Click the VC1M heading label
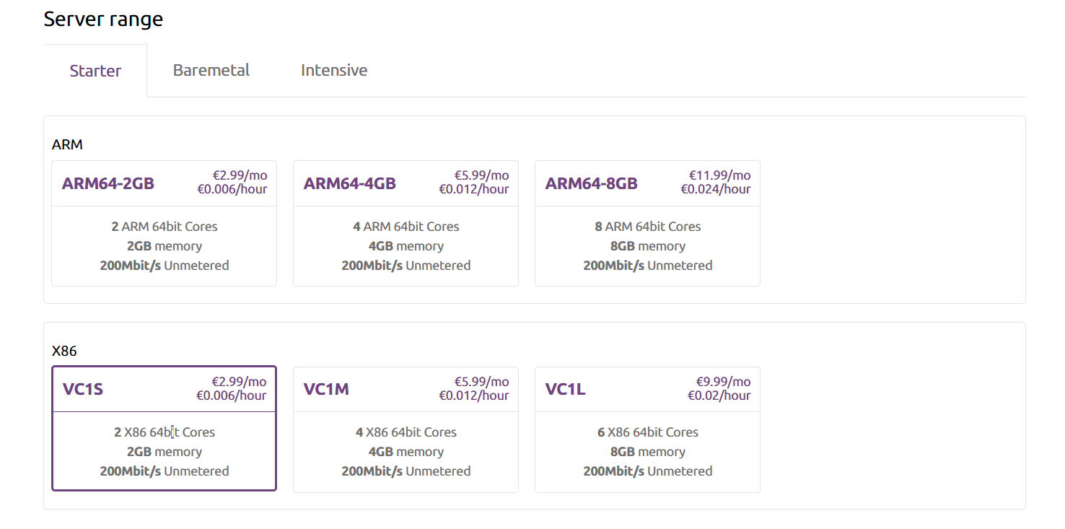 tap(326, 390)
